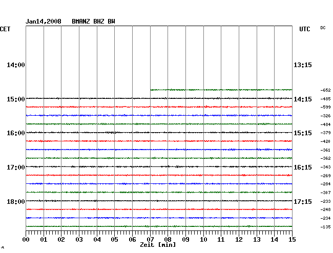Click minute label 15 on time axis
This screenshot has height=253, width=333.
click(x=292, y=240)
